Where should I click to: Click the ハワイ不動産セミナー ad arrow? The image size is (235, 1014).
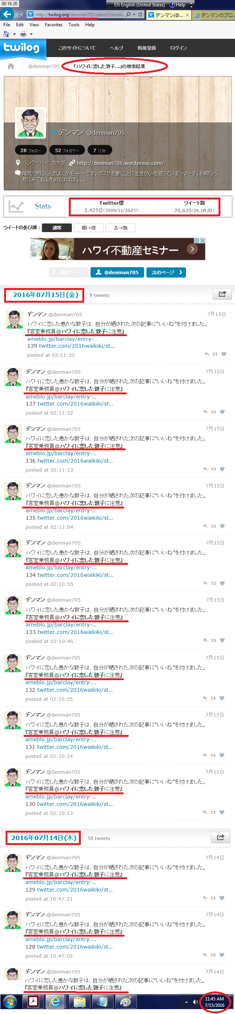coord(192,249)
